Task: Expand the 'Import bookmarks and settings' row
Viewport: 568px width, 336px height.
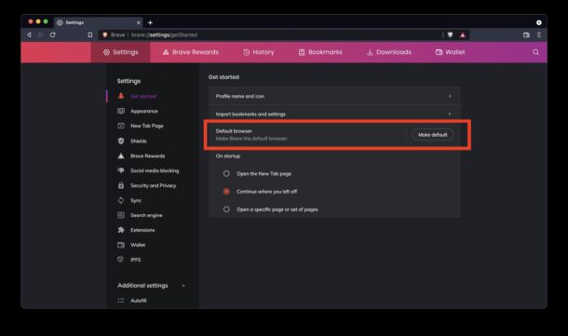Action: tap(334, 114)
